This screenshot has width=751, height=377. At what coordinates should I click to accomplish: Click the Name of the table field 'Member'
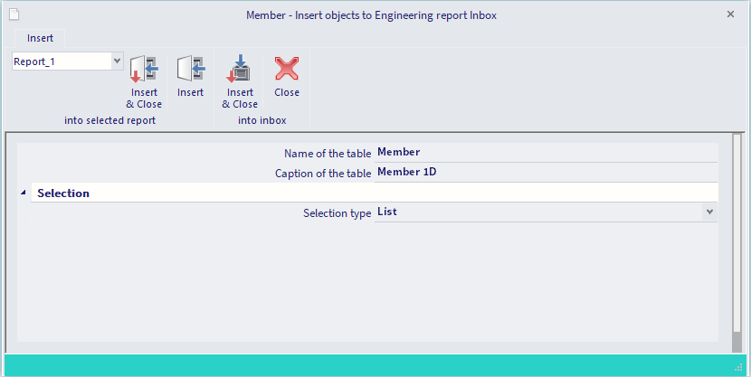click(546, 152)
